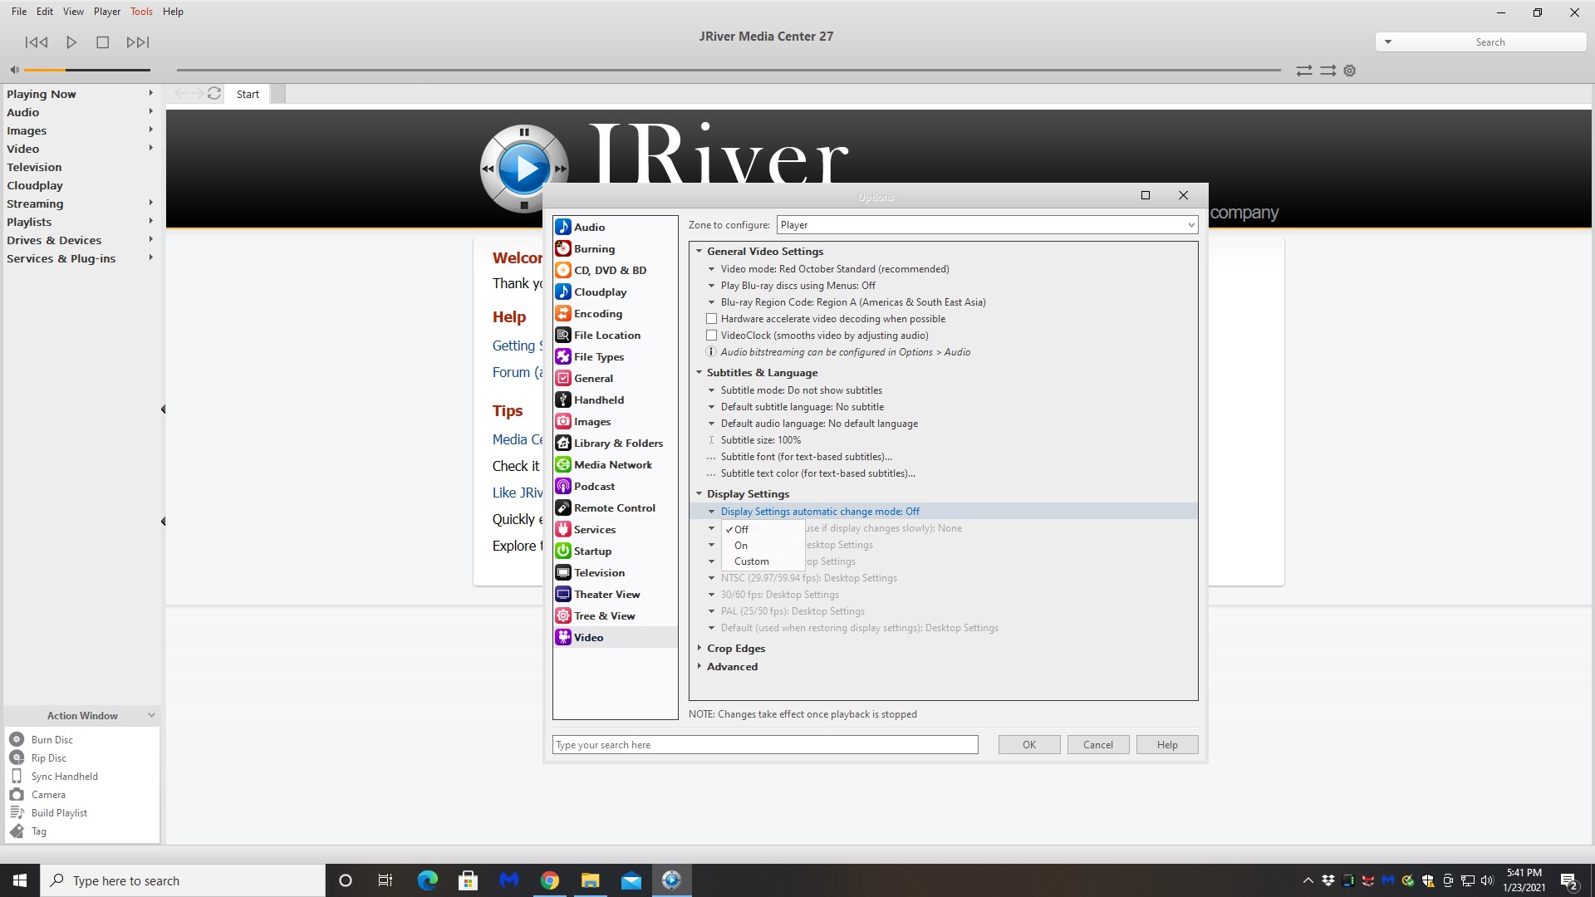Open the Audio options category
The height and width of the screenshot is (897, 1595).
pyautogui.click(x=615, y=227)
